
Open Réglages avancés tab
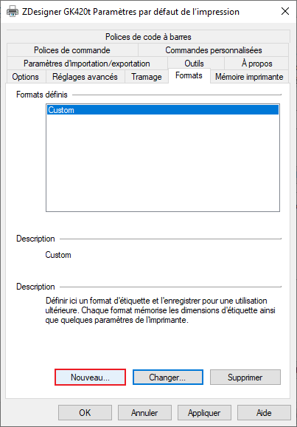click(x=85, y=77)
